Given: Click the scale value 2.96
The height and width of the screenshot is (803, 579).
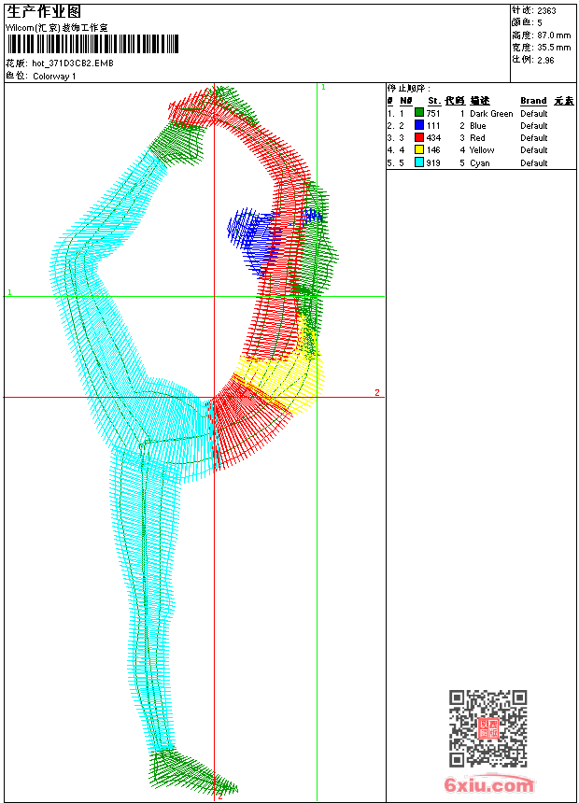Looking at the screenshot, I should (545, 60).
